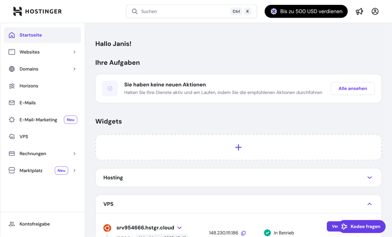The height and width of the screenshot is (237, 392).
Task: Open the srv954666.hstgr.cloud server dropdown
Action: tap(179, 228)
